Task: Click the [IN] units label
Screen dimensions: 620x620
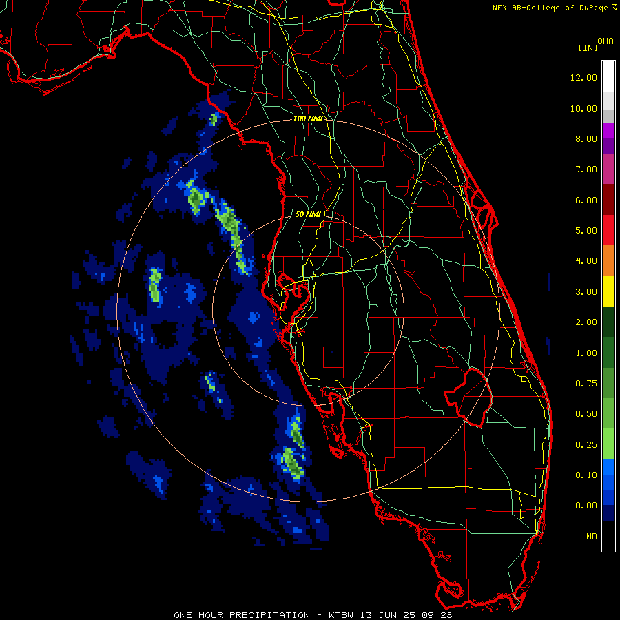Action: 588,48
